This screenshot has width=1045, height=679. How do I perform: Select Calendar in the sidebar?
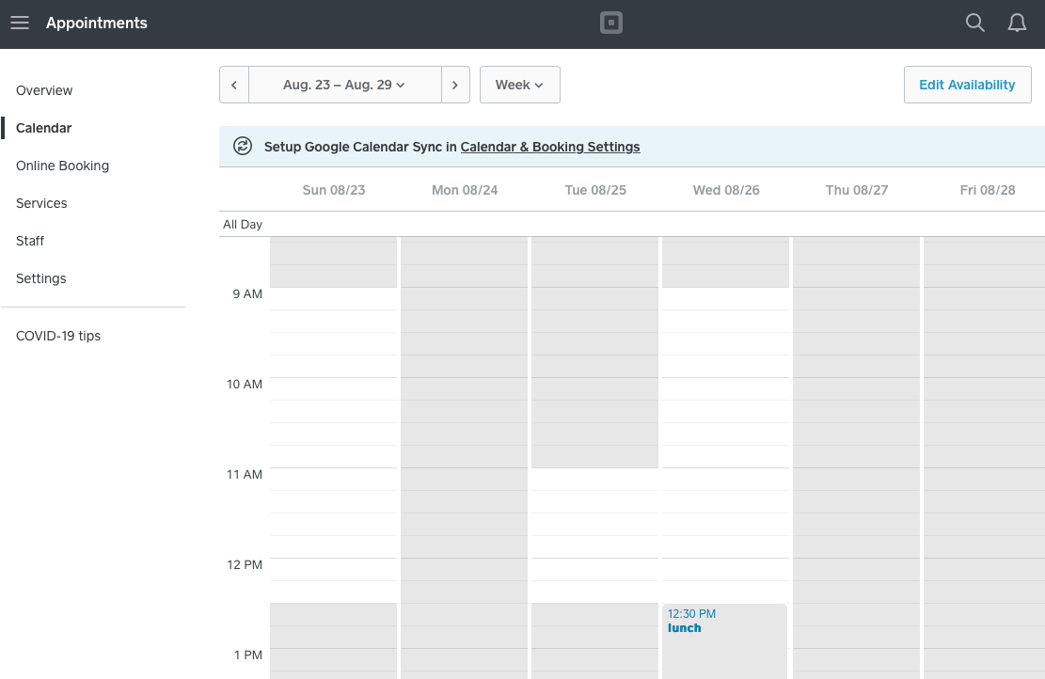click(x=45, y=128)
